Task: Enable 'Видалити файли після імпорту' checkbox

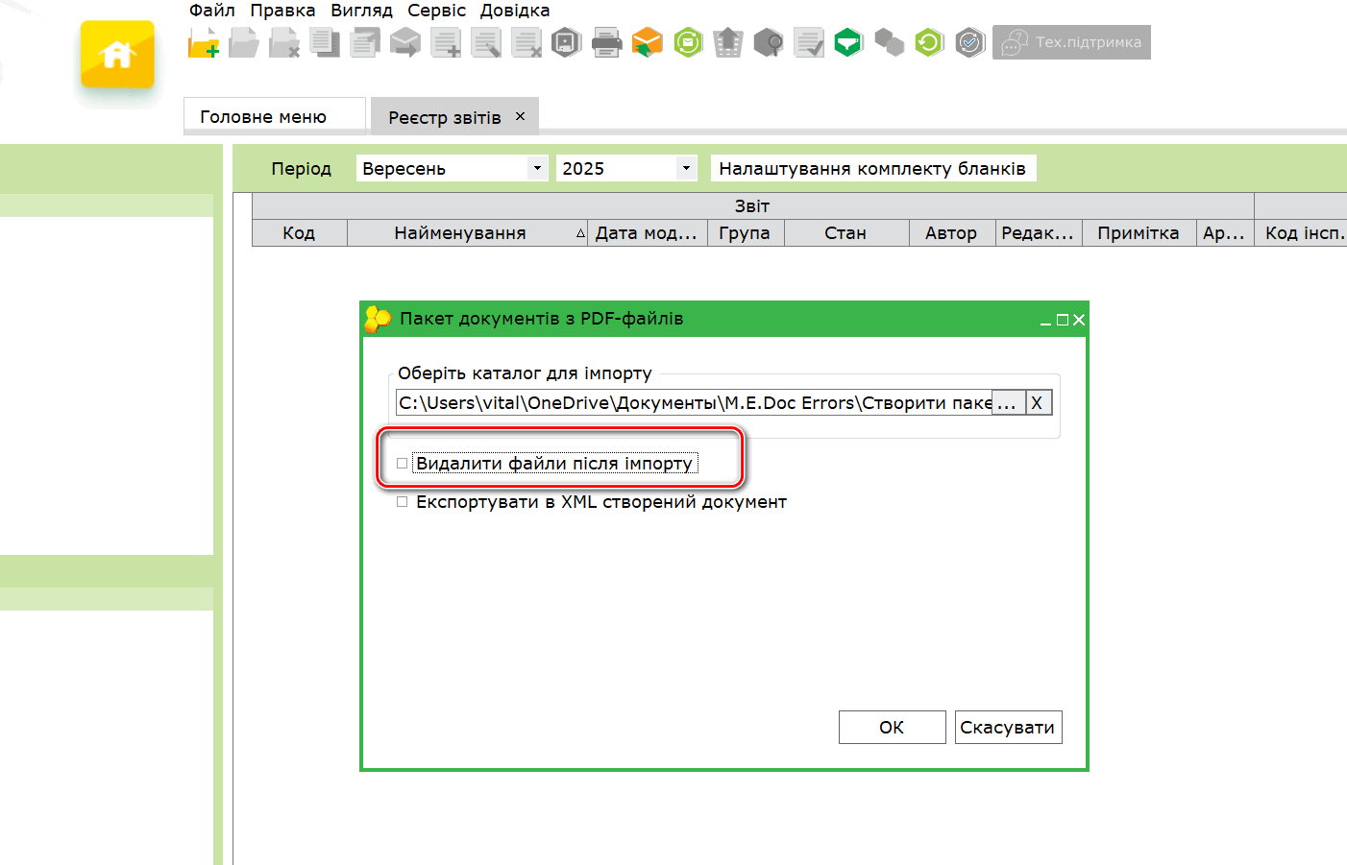Action: click(403, 464)
